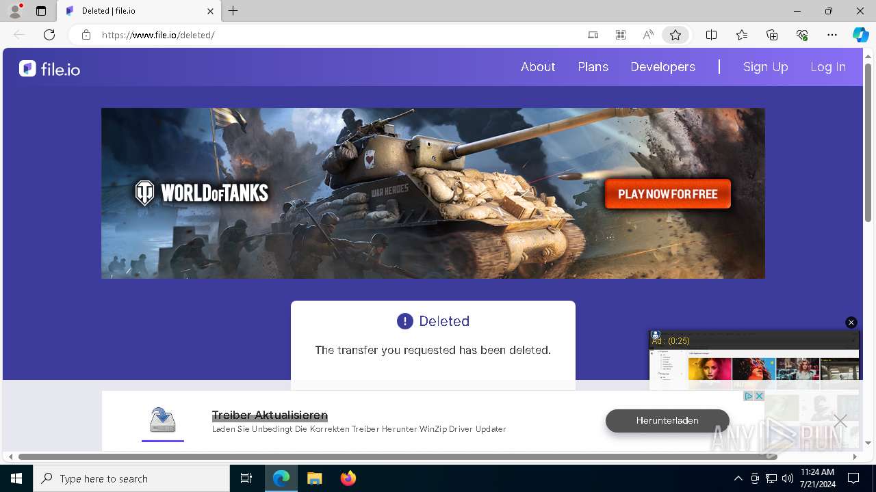Click taskbar search box
This screenshot has width=876, height=492.
click(x=131, y=478)
